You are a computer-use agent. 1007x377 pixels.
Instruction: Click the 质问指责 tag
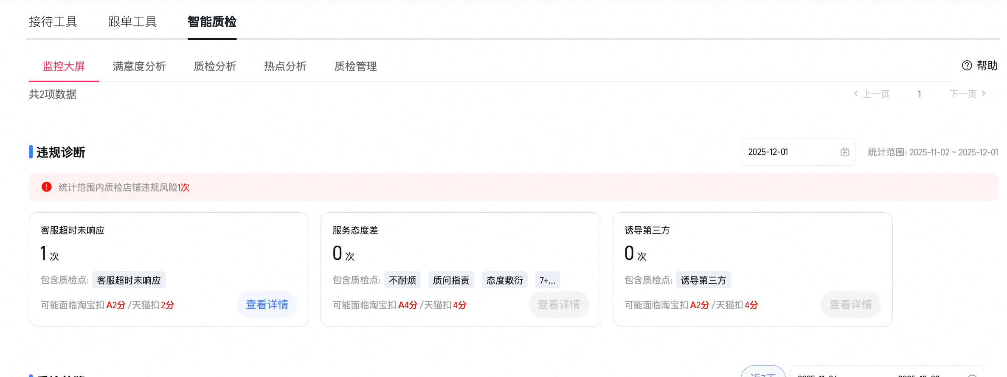451,280
